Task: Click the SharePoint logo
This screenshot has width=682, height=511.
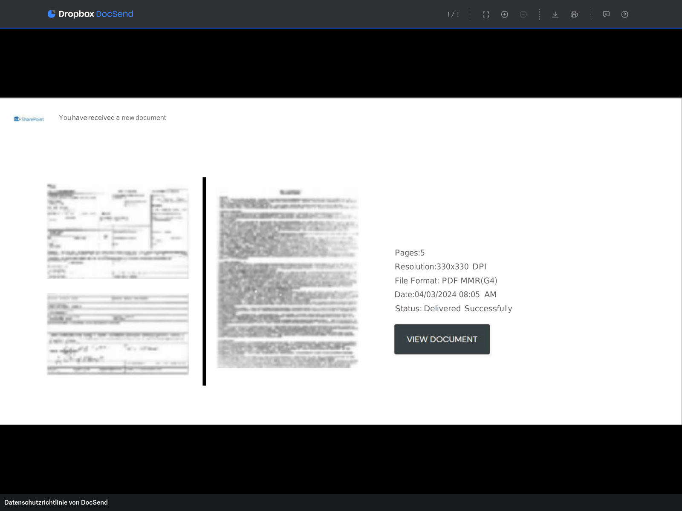Action: pyautogui.click(x=29, y=119)
